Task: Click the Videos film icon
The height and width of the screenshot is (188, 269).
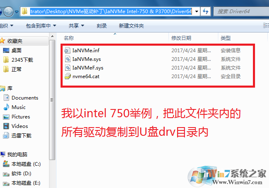Action: (x=6, y=126)
